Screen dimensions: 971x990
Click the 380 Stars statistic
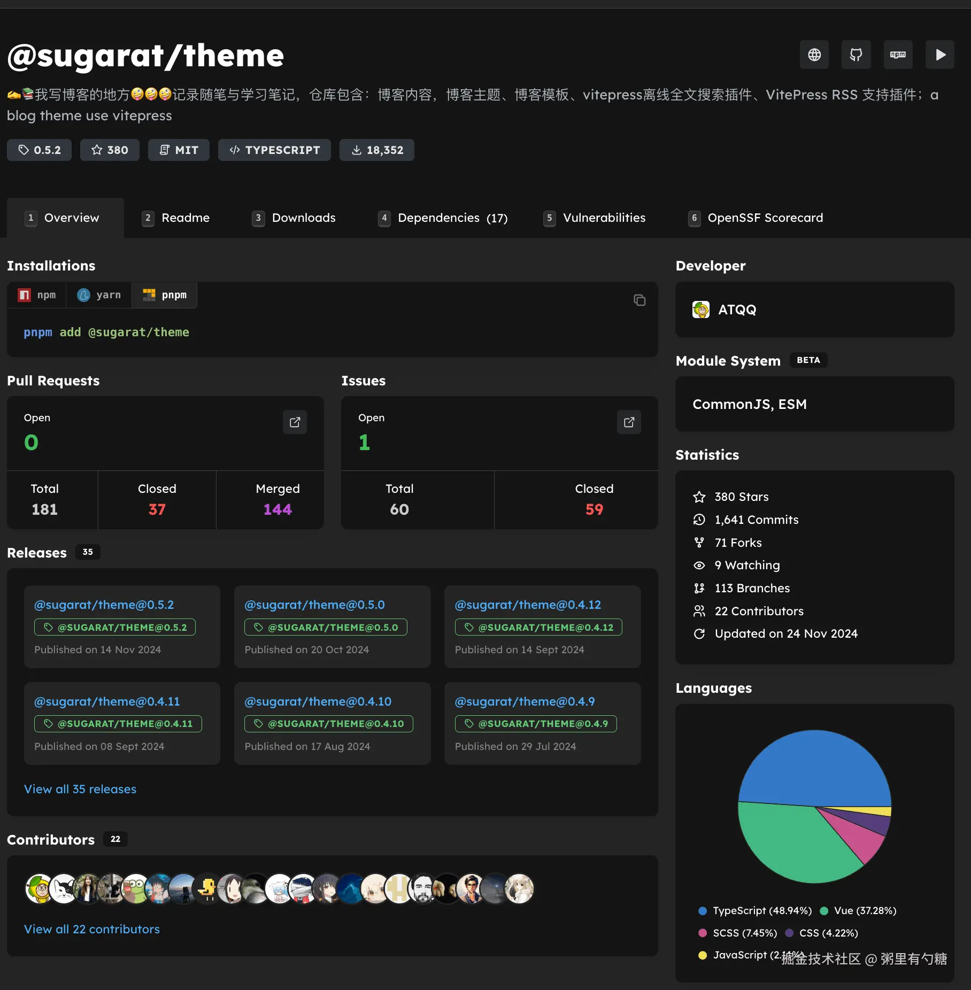click(x=730, y=497)
